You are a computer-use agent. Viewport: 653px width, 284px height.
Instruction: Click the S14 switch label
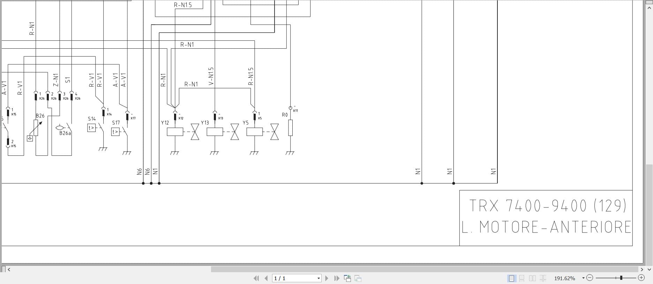(92, 119)
